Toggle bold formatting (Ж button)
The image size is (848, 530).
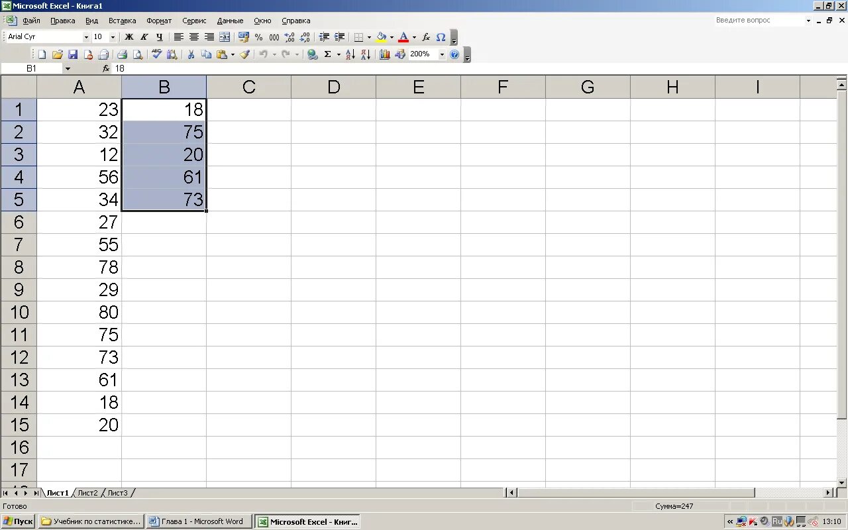(x=129, y=37)
